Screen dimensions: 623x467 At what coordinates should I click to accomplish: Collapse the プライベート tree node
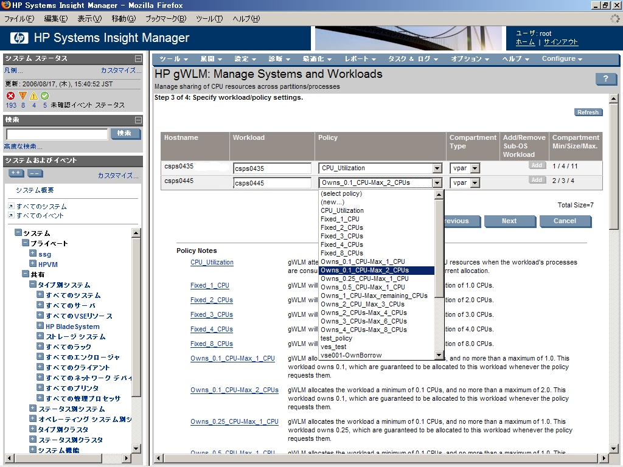click(x=26, y=243)
